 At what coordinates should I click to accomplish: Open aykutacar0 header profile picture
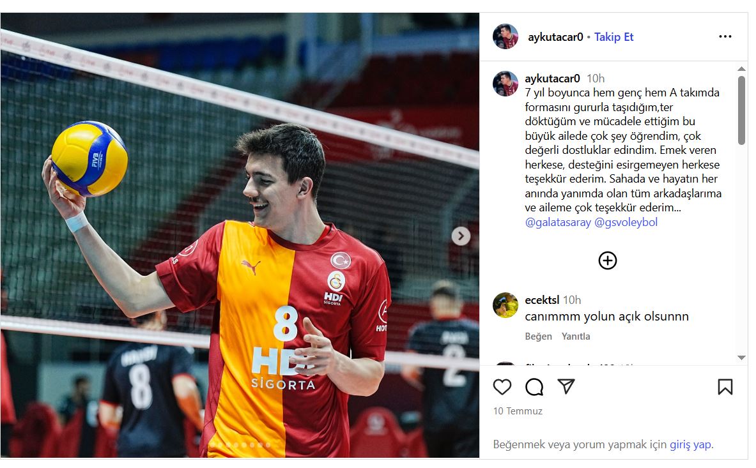[505, 36]
